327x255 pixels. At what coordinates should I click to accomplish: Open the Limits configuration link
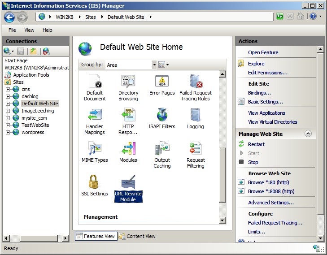pyautogui.click(x=256, y=232)
